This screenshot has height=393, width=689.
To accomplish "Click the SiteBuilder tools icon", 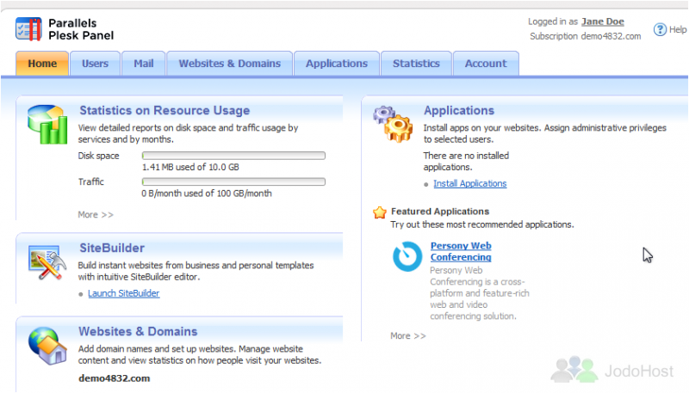I will (47, 263).
